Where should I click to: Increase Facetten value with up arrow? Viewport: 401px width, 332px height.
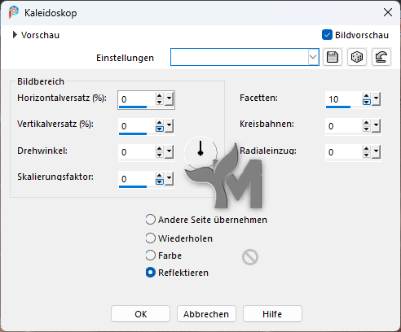click(x=366, y=96)
